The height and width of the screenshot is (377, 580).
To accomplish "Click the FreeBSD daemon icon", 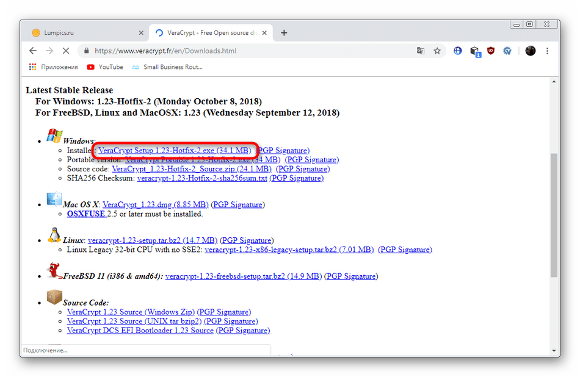I will click(x=54, y=271).
